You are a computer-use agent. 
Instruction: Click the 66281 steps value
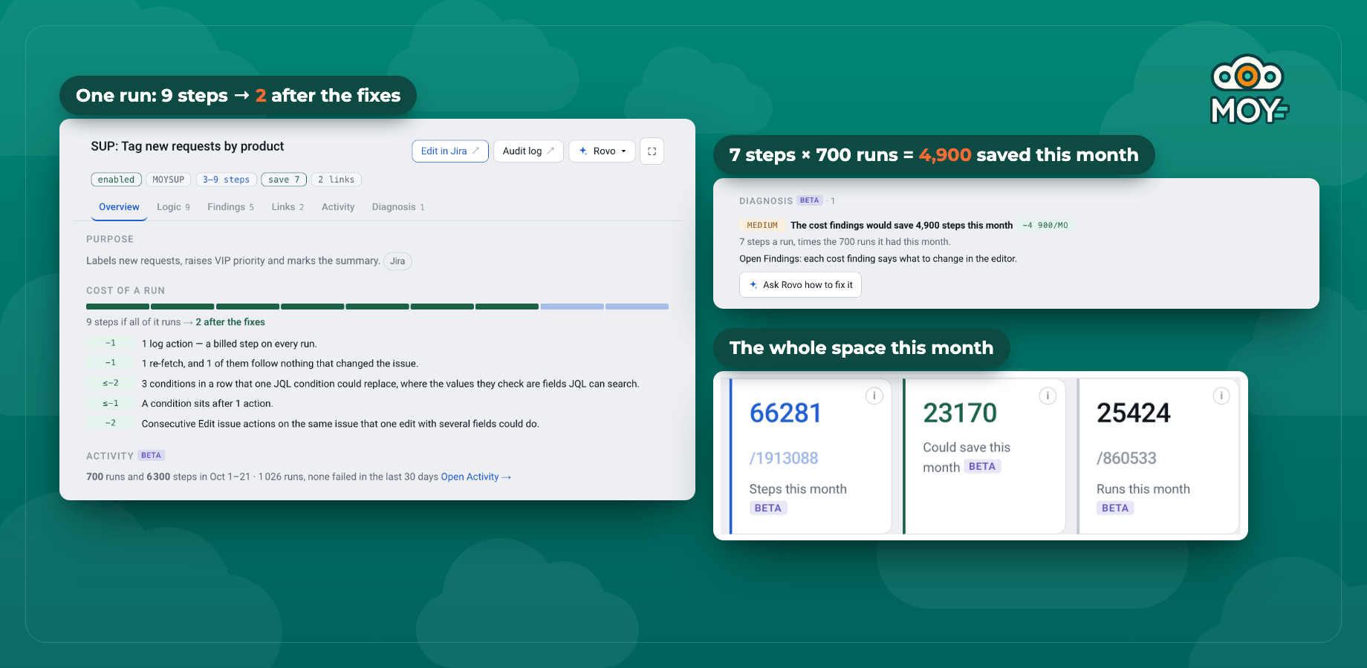click(x=786, y=413)
